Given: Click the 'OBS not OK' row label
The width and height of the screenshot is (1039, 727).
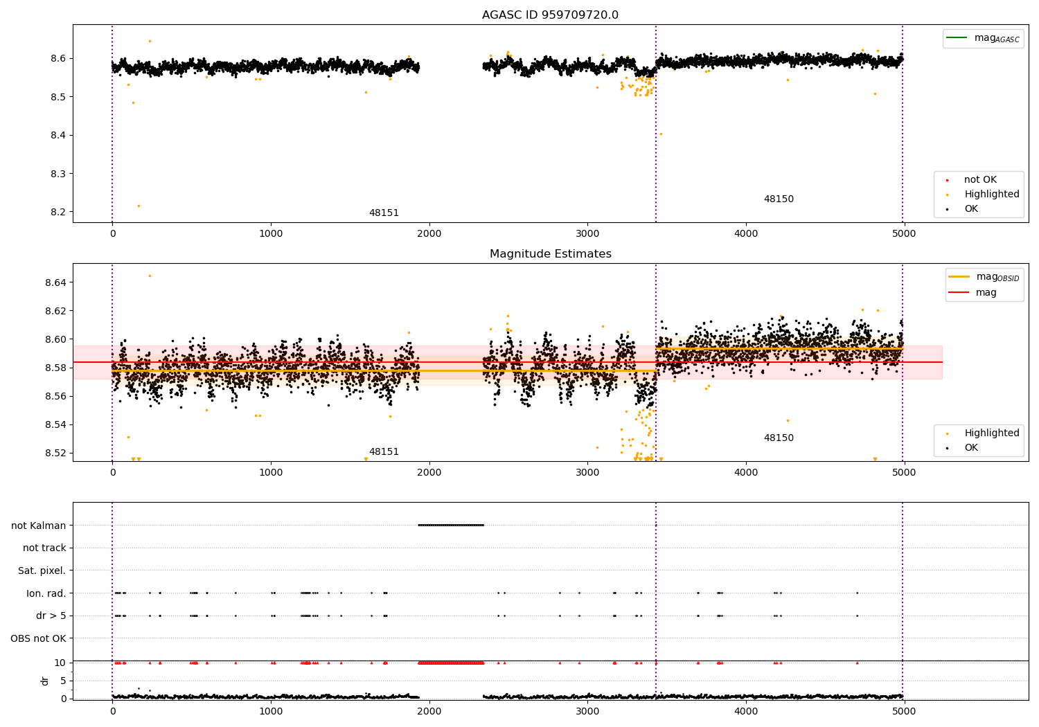Looking at the screenshot, I should pyautogui.click(x=39, y=638).
